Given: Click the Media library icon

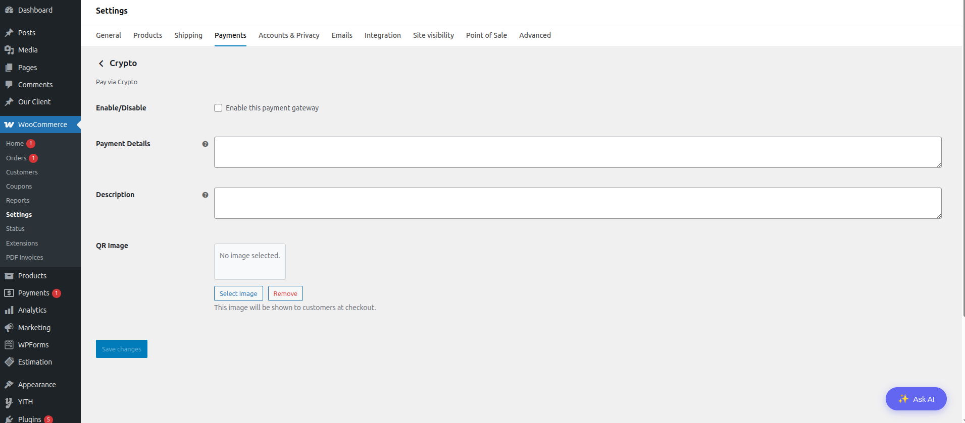Looking at the screenshot, I should pyautogui.click(x=9, y=50).
